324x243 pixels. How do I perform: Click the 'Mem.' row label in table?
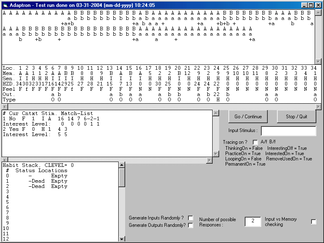coord(9,73)
